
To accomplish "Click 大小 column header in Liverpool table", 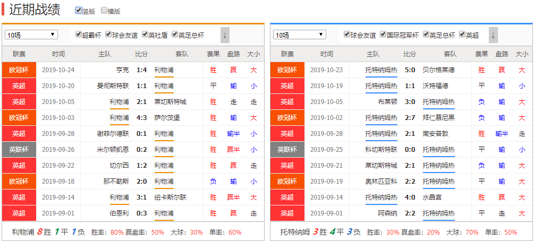I will click(x=253, y=54).
